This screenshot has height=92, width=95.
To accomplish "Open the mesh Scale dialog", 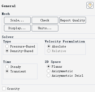I will point(17,20).
